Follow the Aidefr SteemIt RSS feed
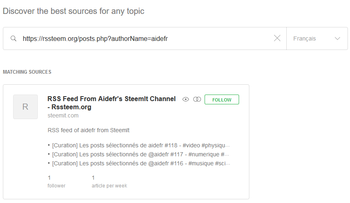 click(x=222, y=99)
